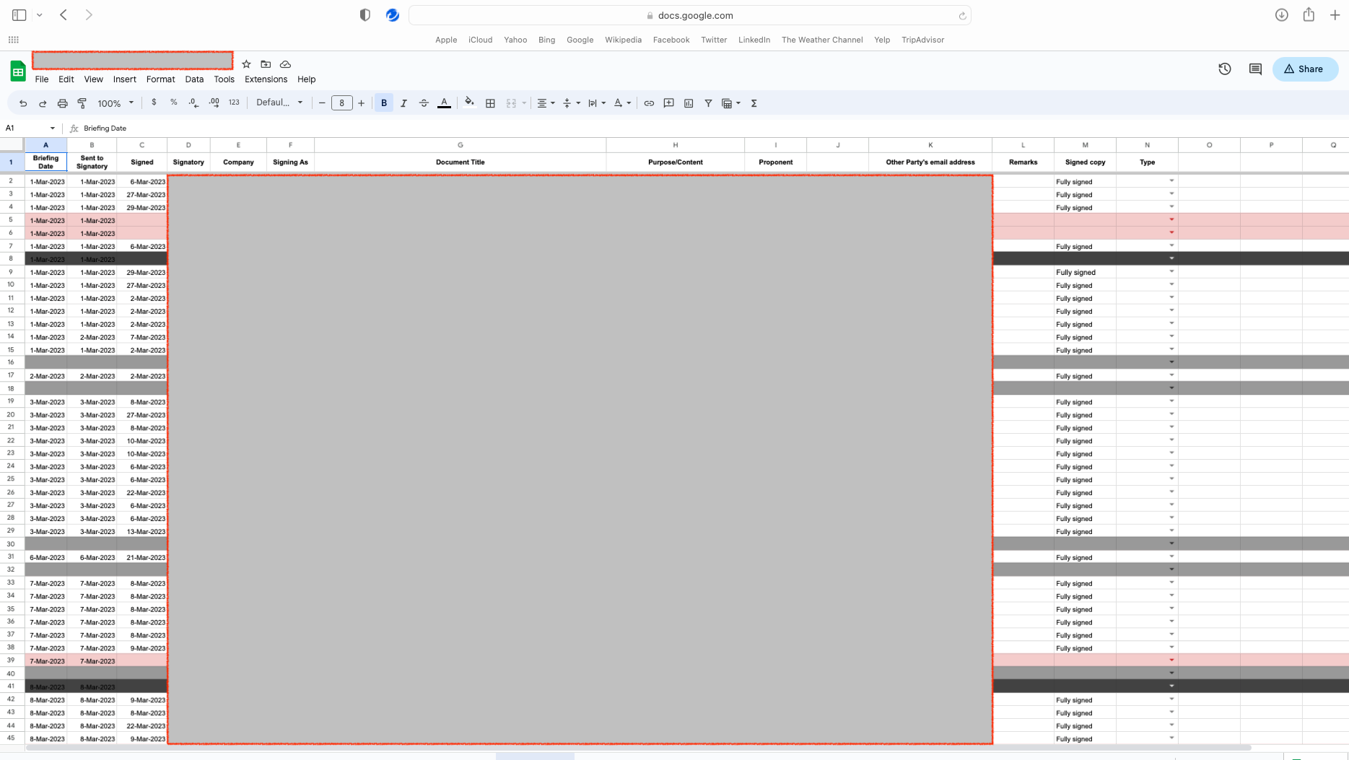The height and width of the screenshot is (760, 1349).
Task: Open filter views dropdown
Action: click(x=731, y=103)
